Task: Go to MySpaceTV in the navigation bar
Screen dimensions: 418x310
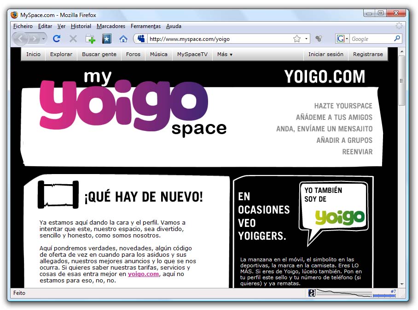Action: [x=192, y=54]
